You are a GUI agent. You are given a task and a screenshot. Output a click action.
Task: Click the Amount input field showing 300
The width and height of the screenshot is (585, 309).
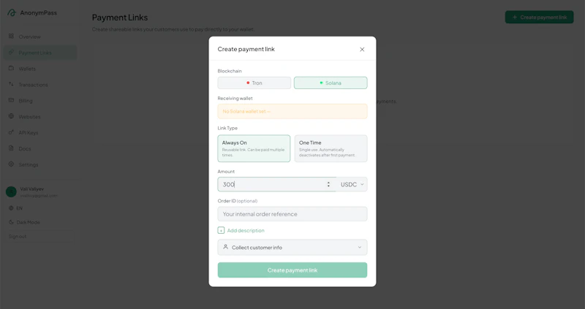tap(277, 185)
